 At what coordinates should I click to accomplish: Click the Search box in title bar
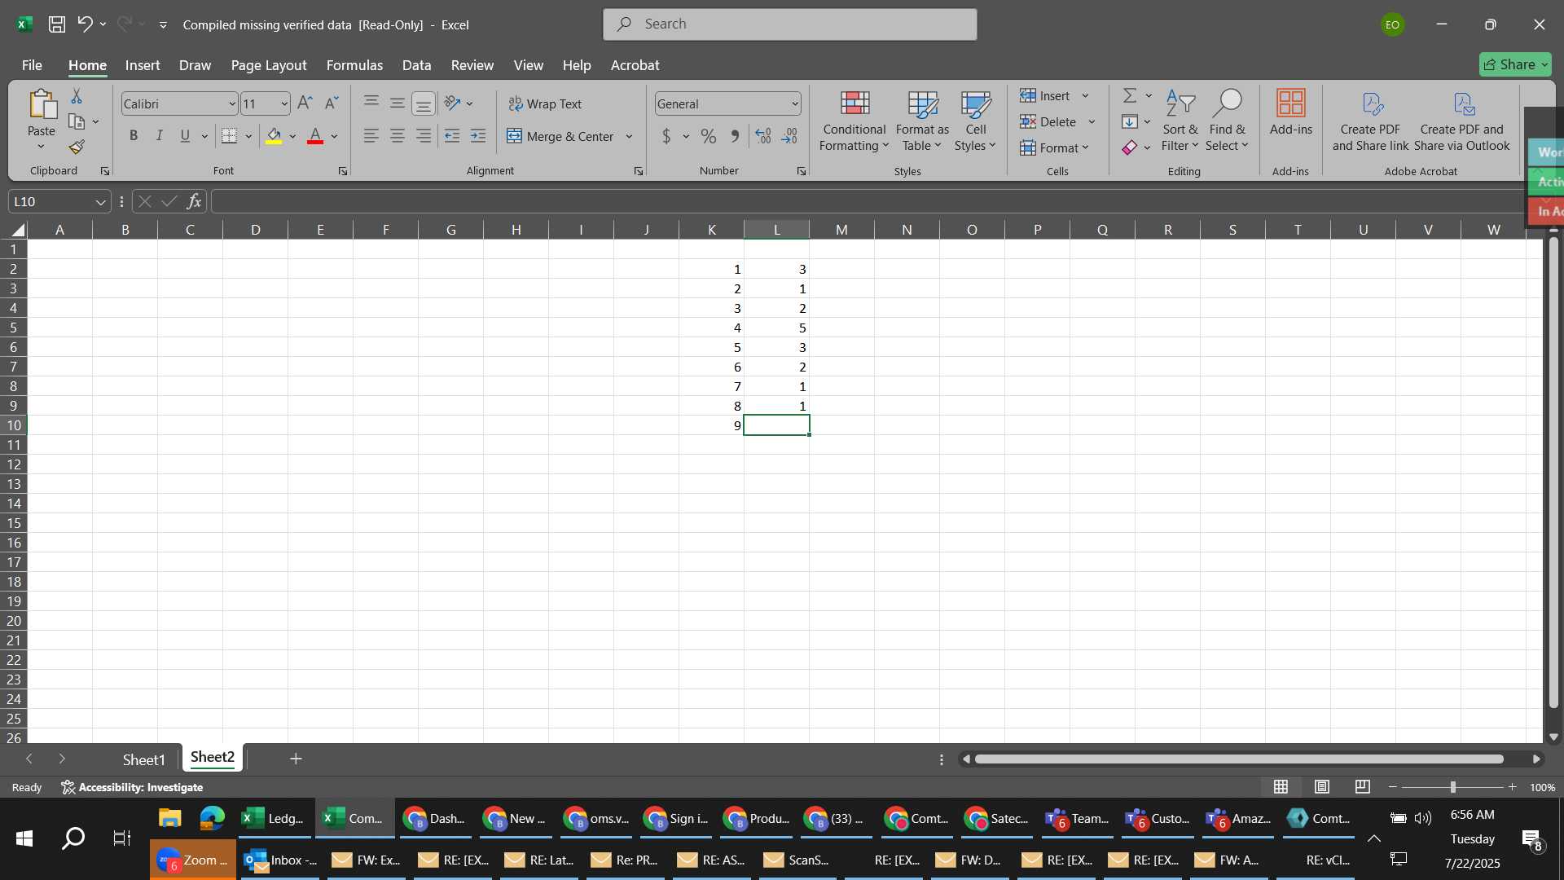pyautogui.click(x=789, y=24)
